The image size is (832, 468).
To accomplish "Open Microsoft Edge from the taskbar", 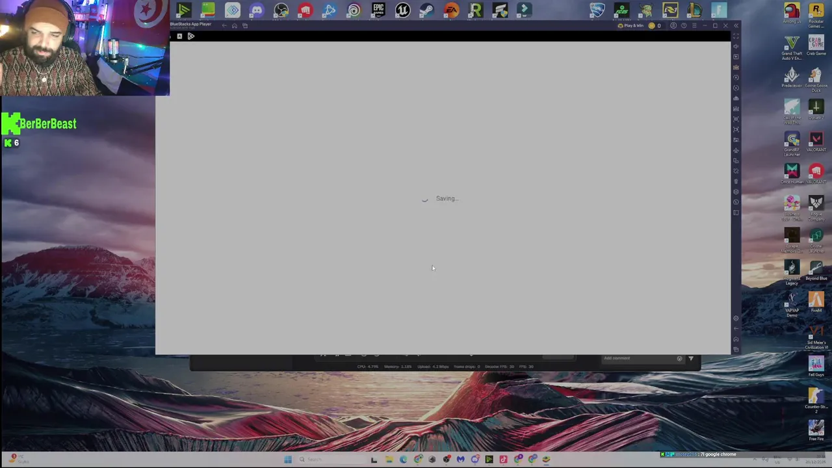I will tap(403, 460).
